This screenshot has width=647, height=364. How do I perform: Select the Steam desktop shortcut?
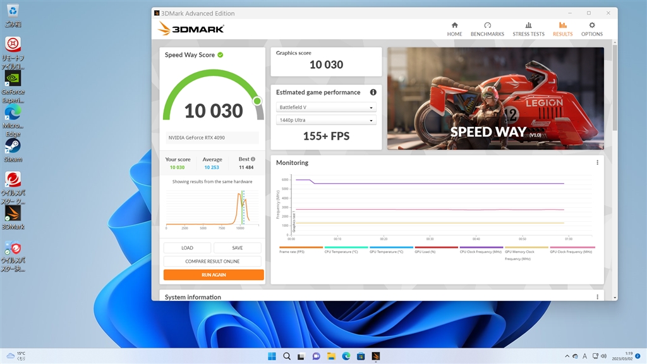[13, 150]
